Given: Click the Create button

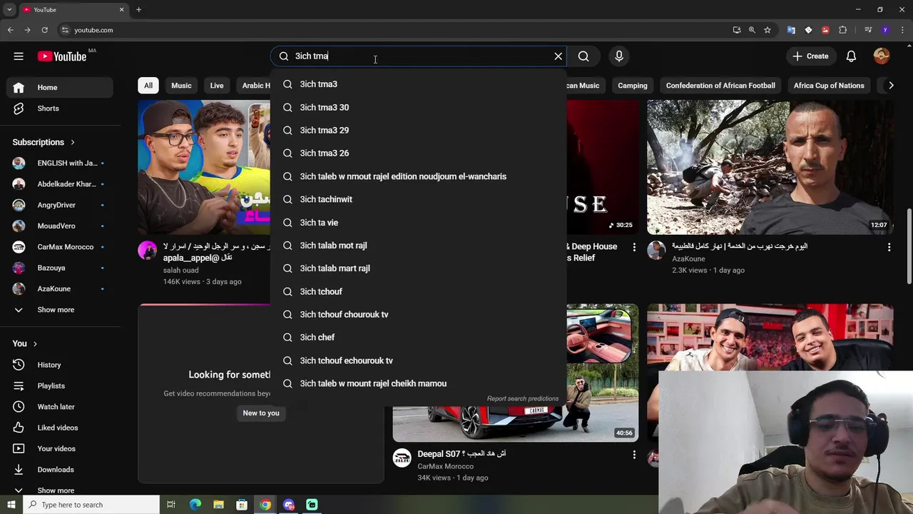Looking at the screenshot, I should [810, 56].
